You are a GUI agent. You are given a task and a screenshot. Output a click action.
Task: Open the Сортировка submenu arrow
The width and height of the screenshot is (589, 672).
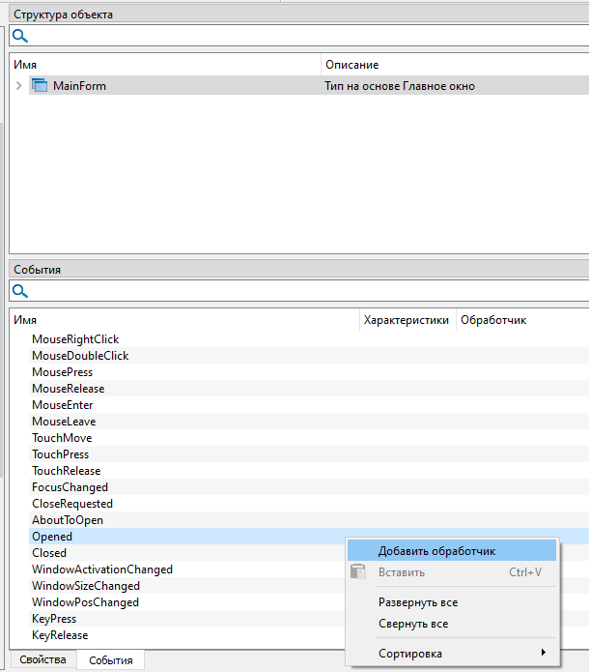click(x=543, y=654)
